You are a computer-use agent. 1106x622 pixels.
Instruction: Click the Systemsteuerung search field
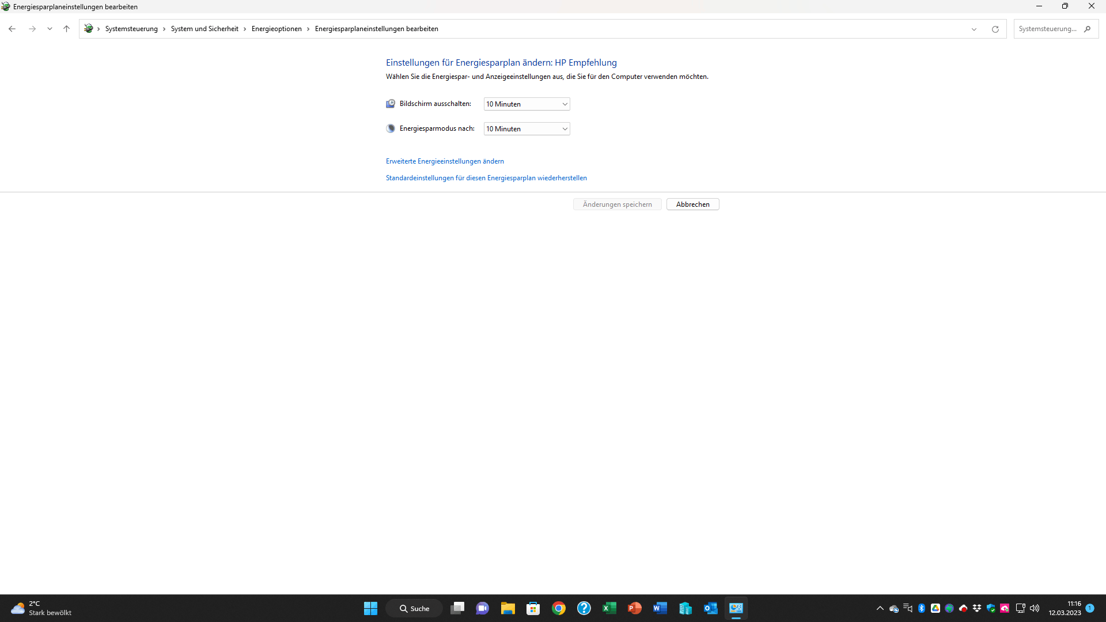pyautogui.click(x=1048, y=29)
